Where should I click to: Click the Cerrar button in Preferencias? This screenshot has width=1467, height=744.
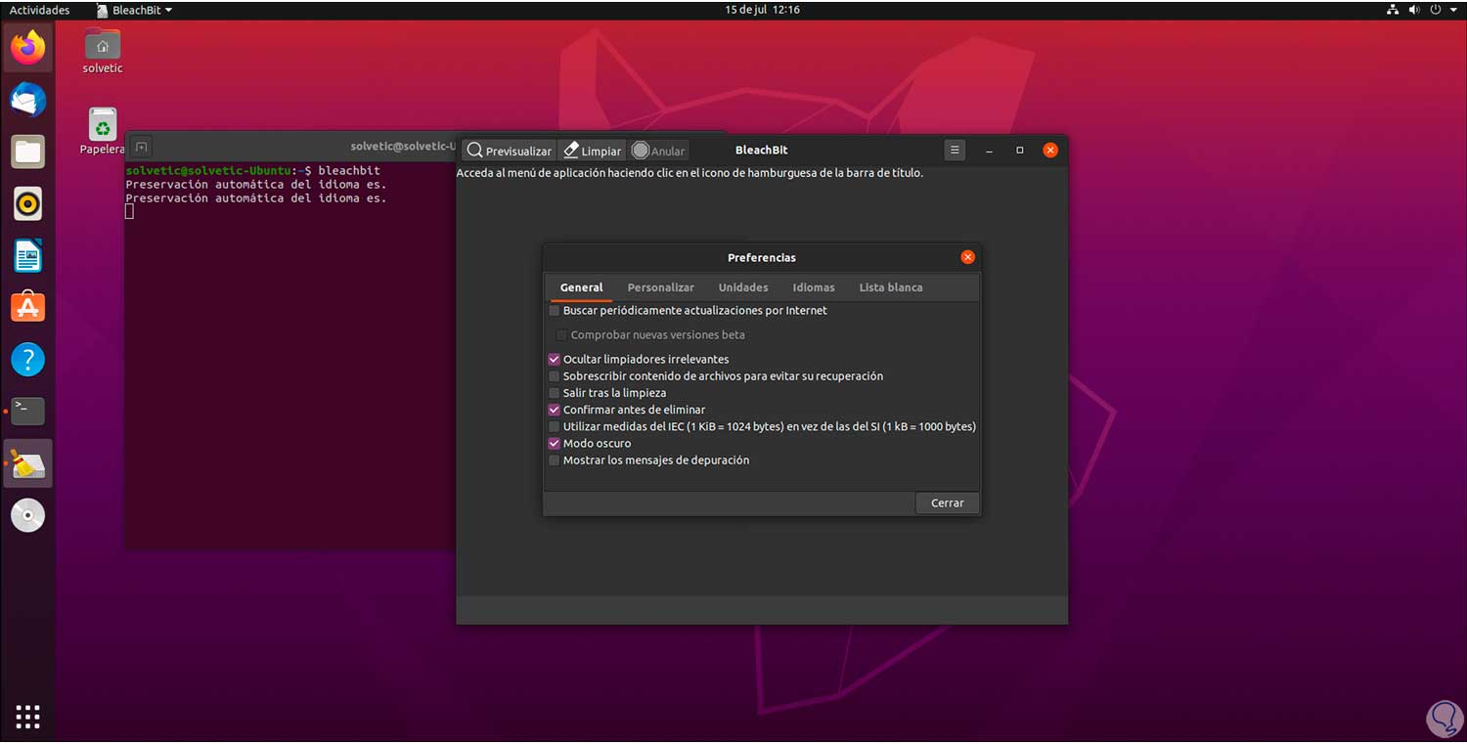pyautogui.click(x=948, y=503)
